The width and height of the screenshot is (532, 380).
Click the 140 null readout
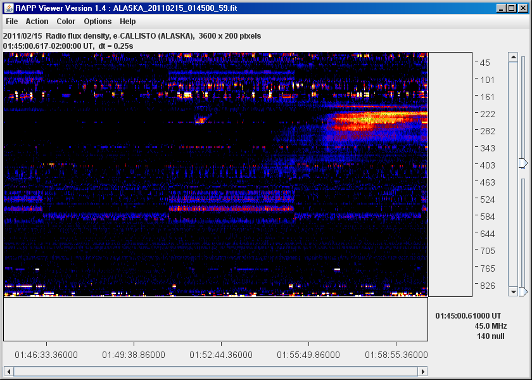coord(491,336)
